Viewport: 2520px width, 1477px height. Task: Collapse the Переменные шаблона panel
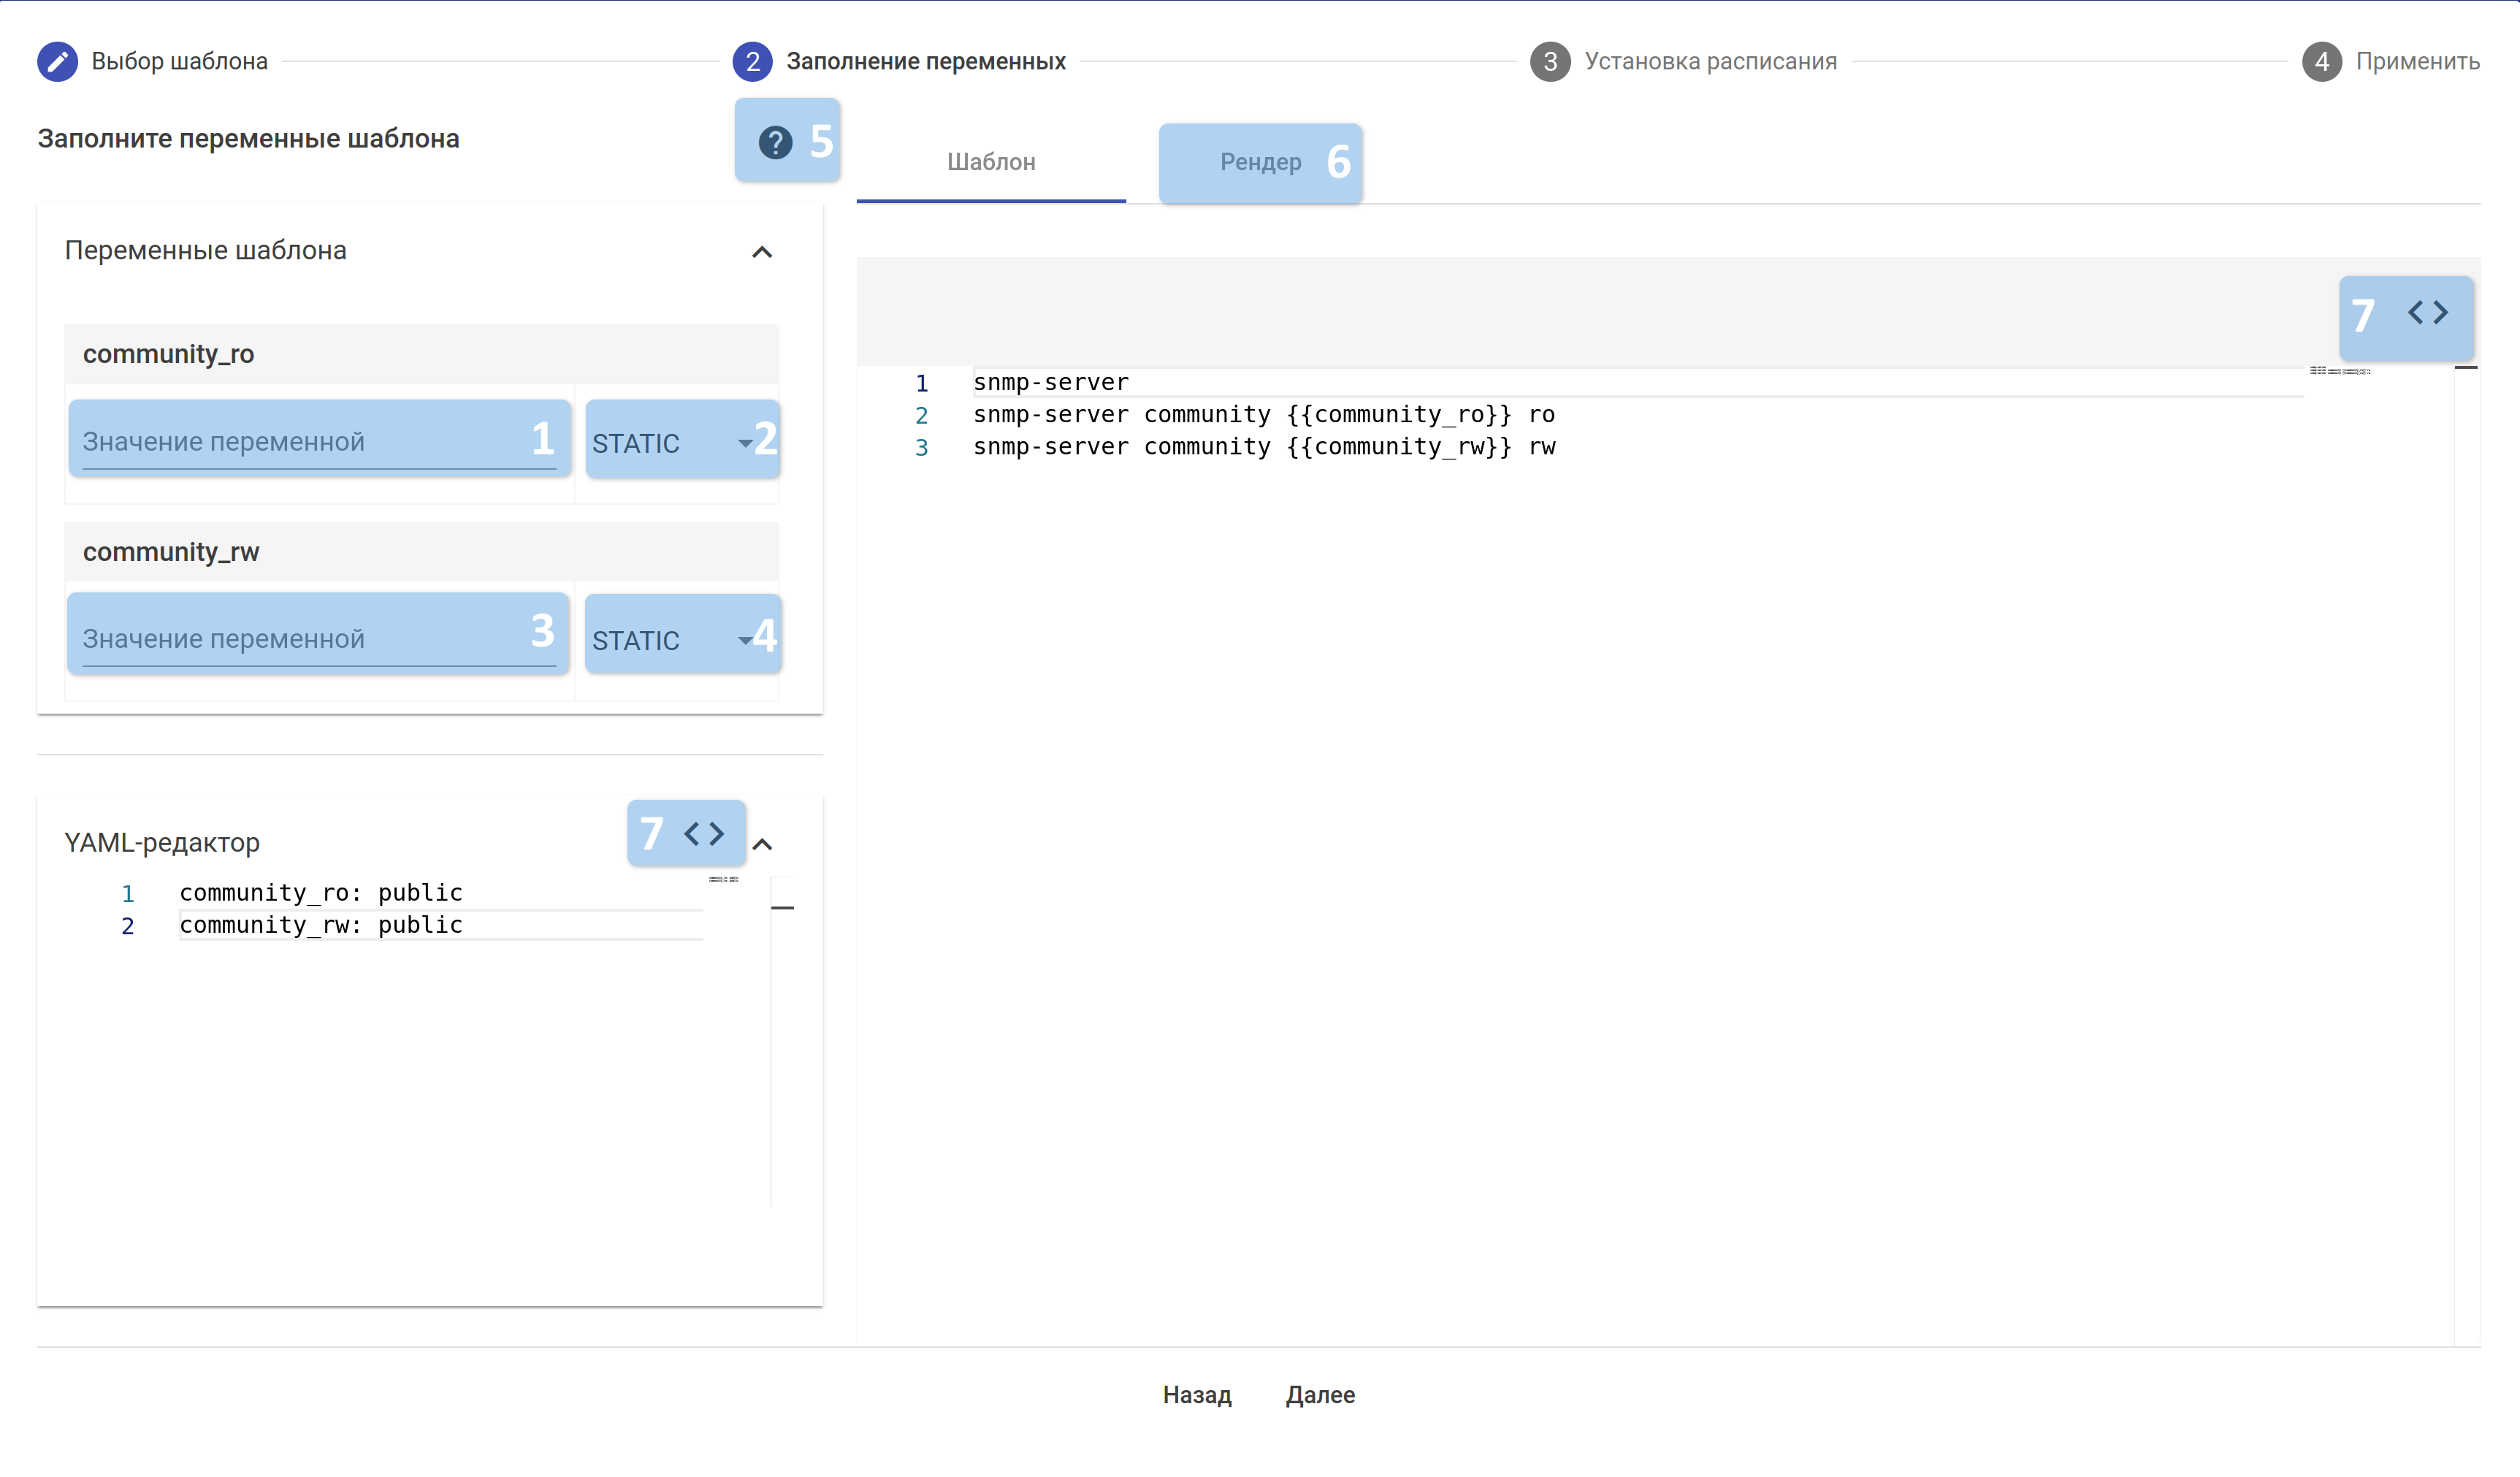762,252
